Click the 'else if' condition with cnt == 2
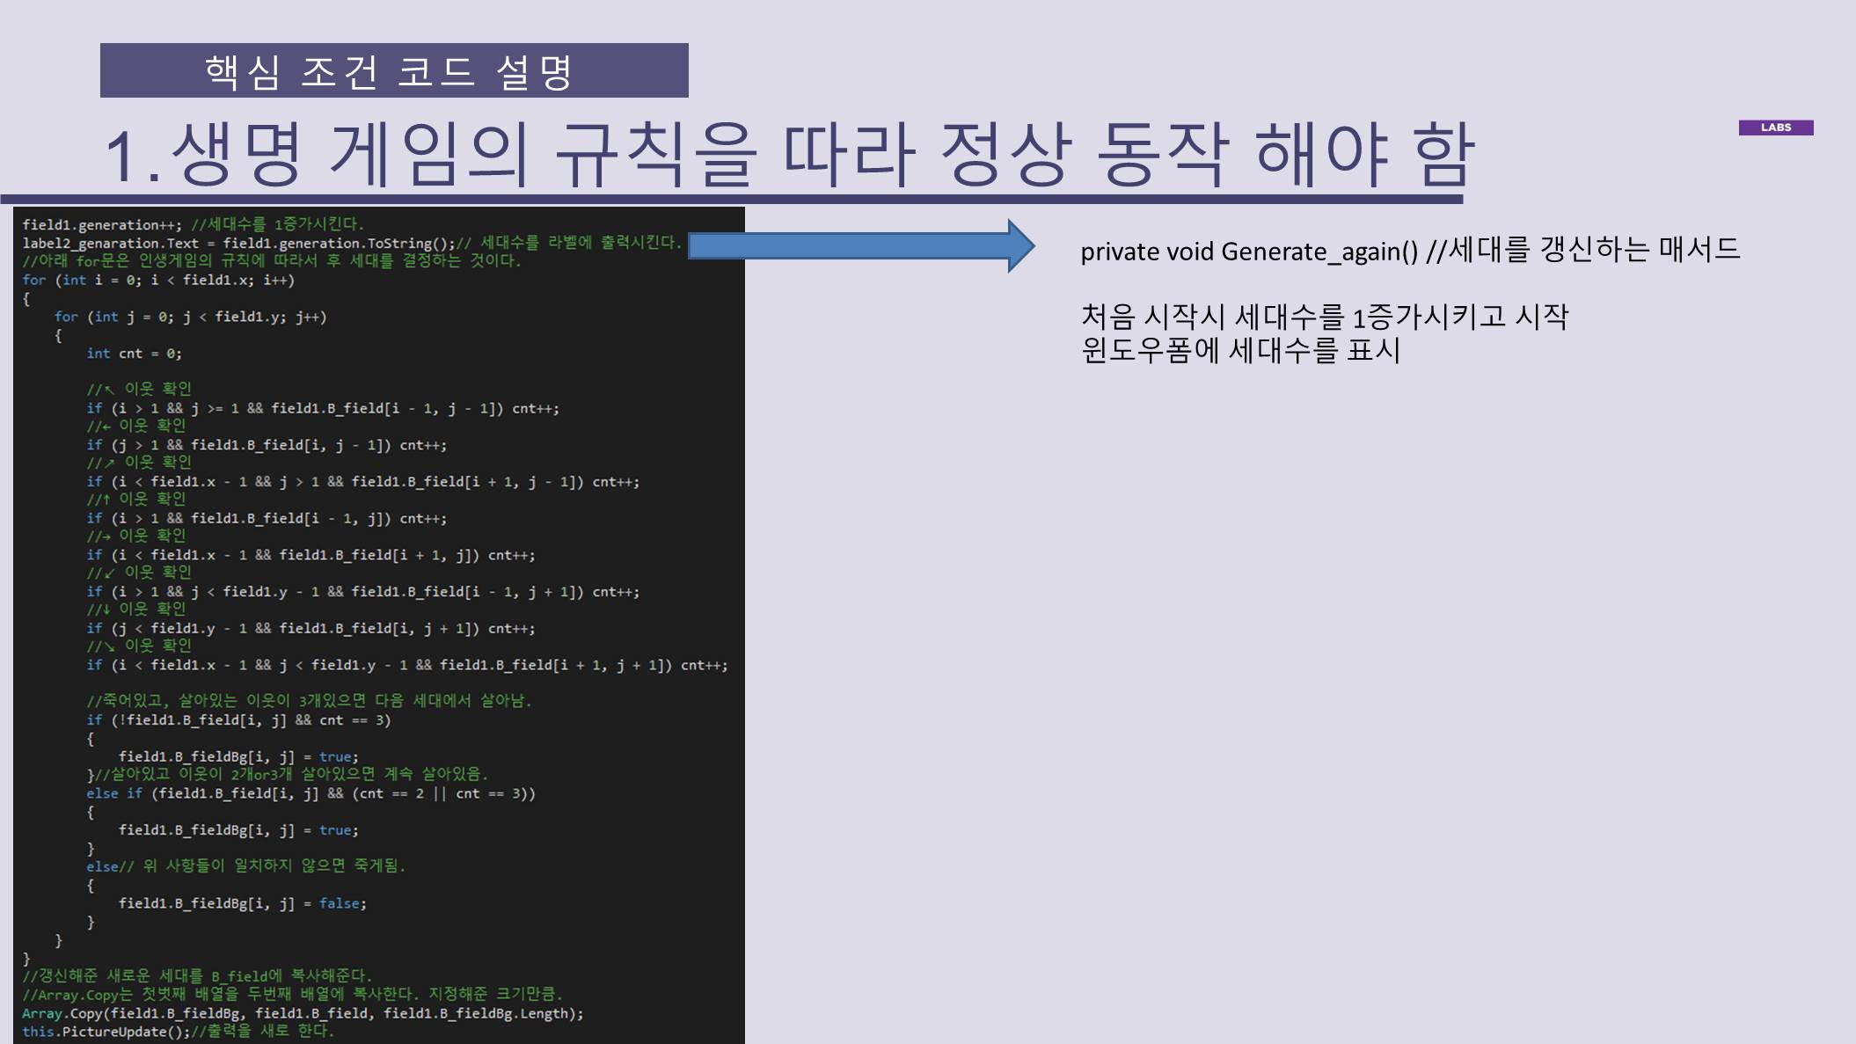Screen dimensions: 1856x1044 click(x=310, y=793)
